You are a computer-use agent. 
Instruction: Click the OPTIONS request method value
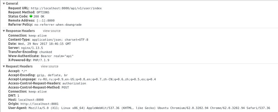[43, 12]
